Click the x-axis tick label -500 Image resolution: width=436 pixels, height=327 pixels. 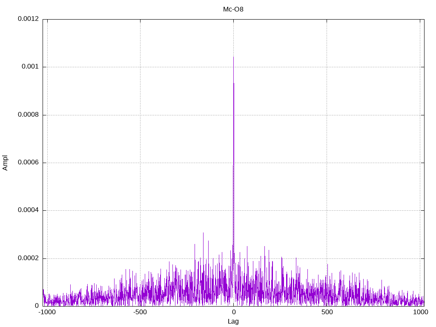tap(140, 312)
